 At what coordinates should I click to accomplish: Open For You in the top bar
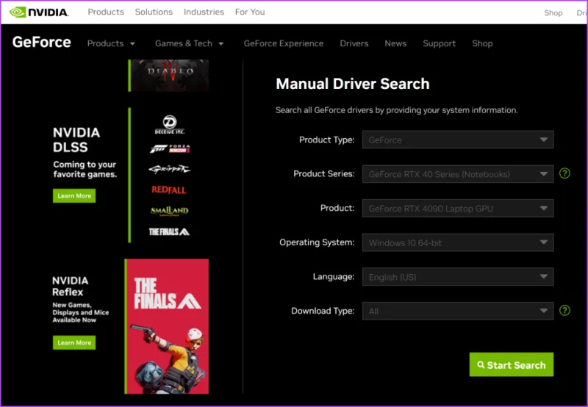tap(250, 12)
